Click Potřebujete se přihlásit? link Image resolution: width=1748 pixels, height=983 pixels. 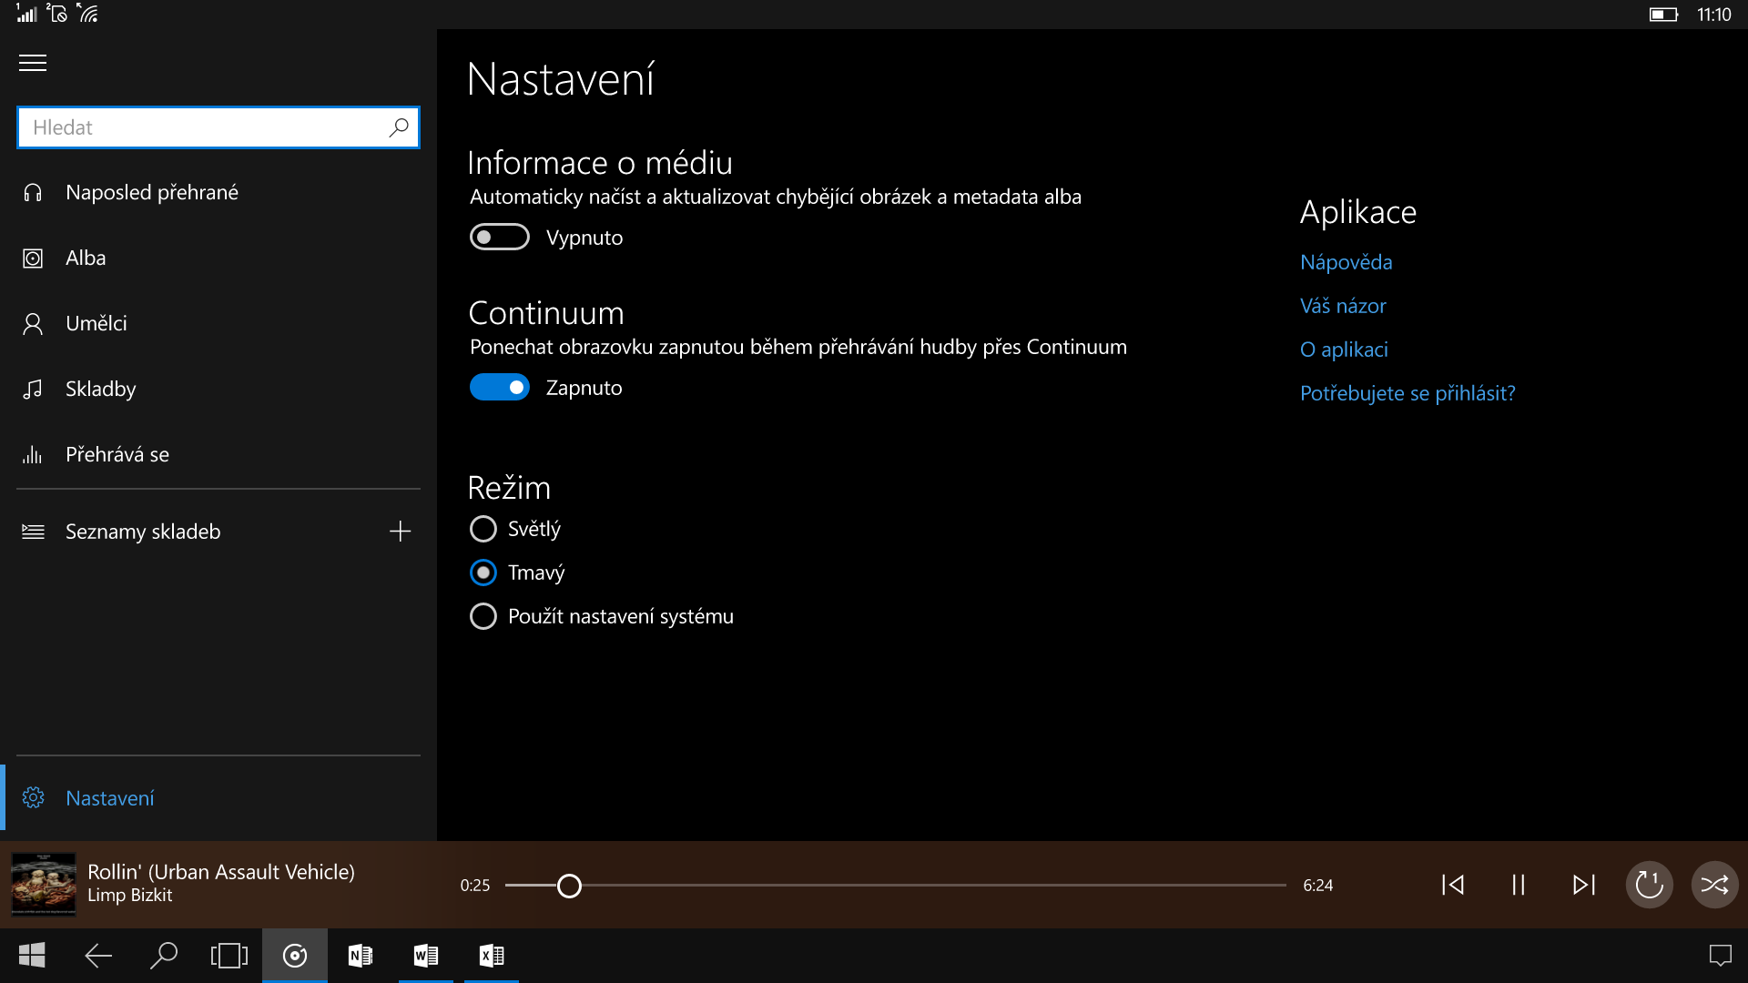point(1408,392)
